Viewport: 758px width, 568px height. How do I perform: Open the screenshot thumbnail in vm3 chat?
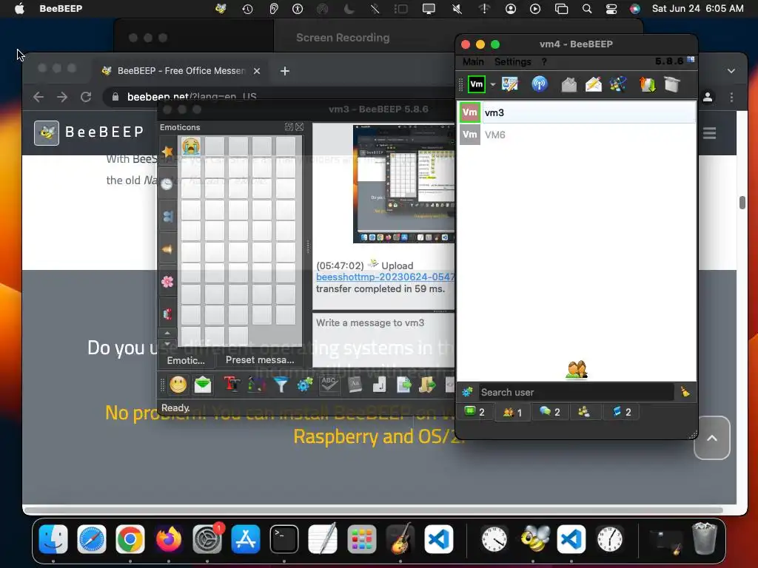click(403, 184)
